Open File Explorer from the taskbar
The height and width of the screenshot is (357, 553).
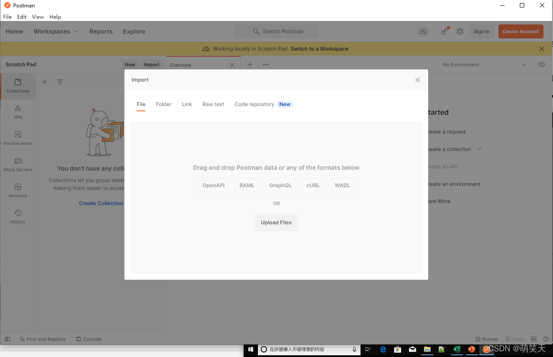427,350
